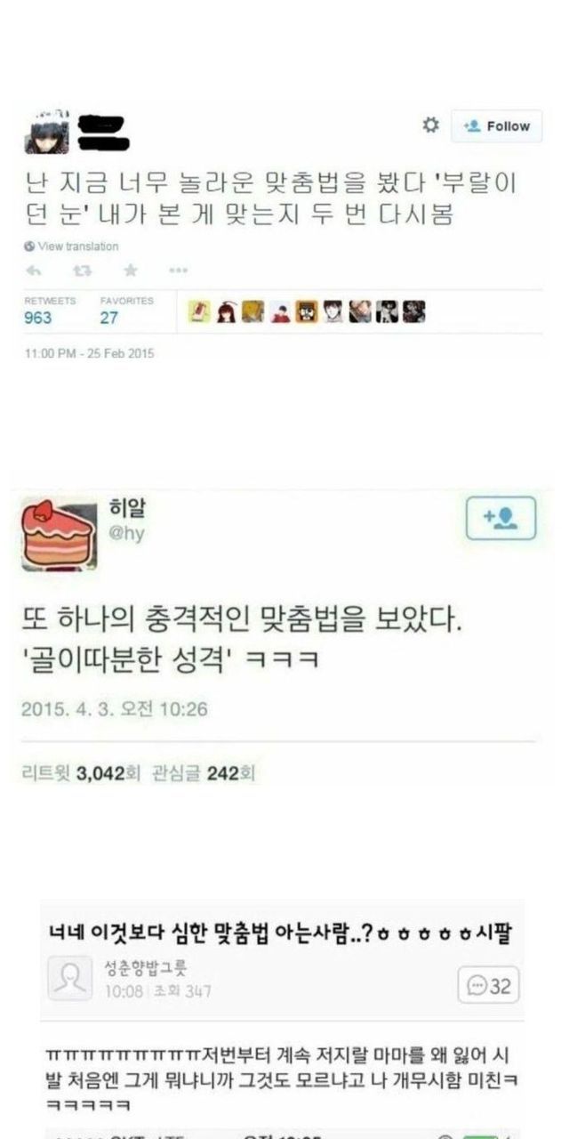Viewport: 569px width, 1139px height.
Task: Open the 32 comments bubble icon
Action: coord(489,986)
